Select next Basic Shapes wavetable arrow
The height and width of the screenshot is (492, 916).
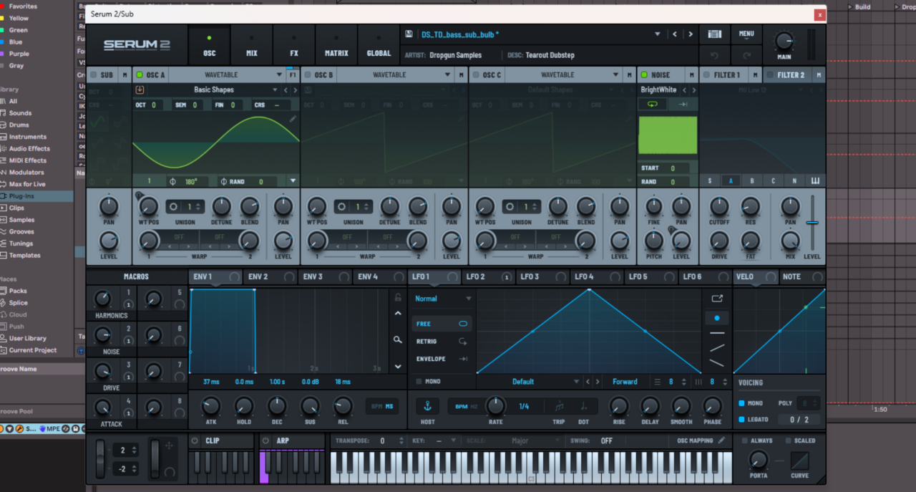294,90
